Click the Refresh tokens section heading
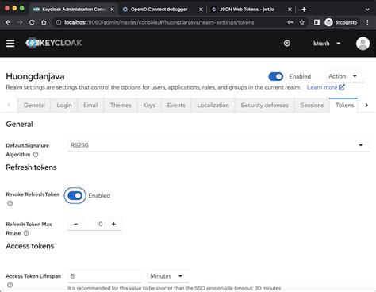 [x=31, y=167]
